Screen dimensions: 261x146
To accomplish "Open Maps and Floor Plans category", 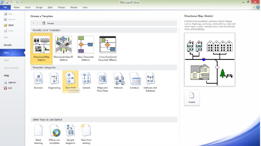I will pyautogui.click(x=102, y=82).
